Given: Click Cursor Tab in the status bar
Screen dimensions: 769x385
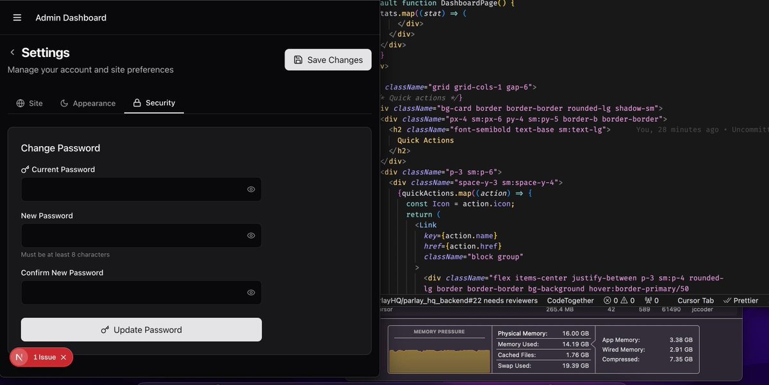Looking at the screenshot, I should coord(695,300).
